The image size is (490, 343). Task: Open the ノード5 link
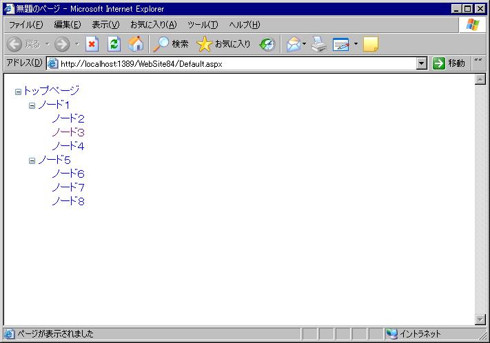click(54, 160)
